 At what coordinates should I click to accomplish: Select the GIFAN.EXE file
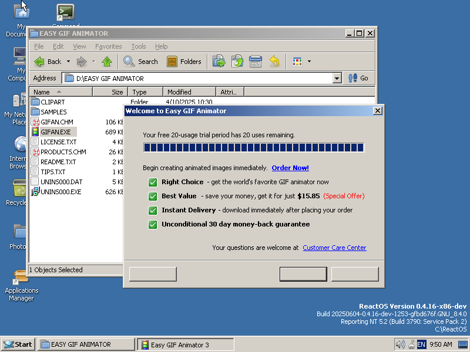point(53,132)
